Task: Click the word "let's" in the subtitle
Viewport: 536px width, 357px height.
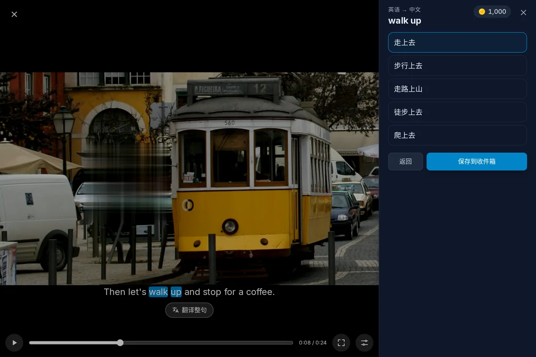Action: [x=137, y=292]
